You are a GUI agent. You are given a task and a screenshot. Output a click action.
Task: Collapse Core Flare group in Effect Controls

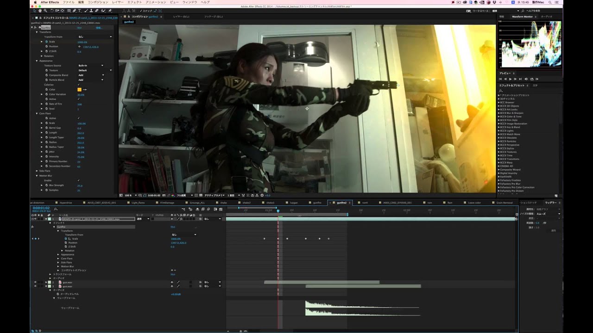point(37,113)
